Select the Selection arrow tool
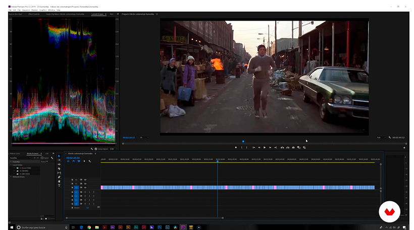The image size is (414, 230). [x=59, y=156]
